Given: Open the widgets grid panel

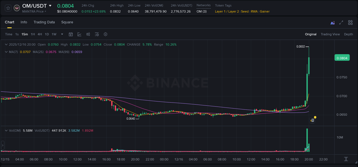Looking at the screenshot, I should [350, 23].
